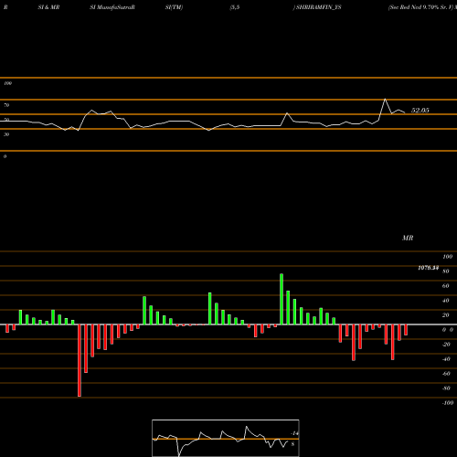457x457 pixels.
Task: Click the RSI line's highest peak
Action: click(x=385, y=99)
